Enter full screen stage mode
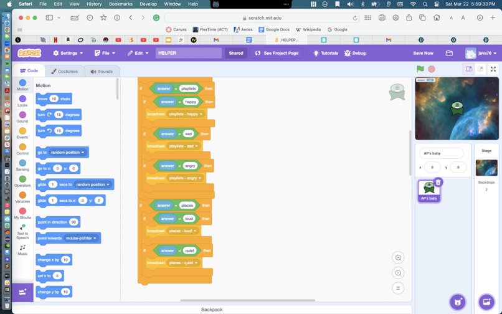The height and width of the screenshot is (314, 502). [x=493, y=69]
